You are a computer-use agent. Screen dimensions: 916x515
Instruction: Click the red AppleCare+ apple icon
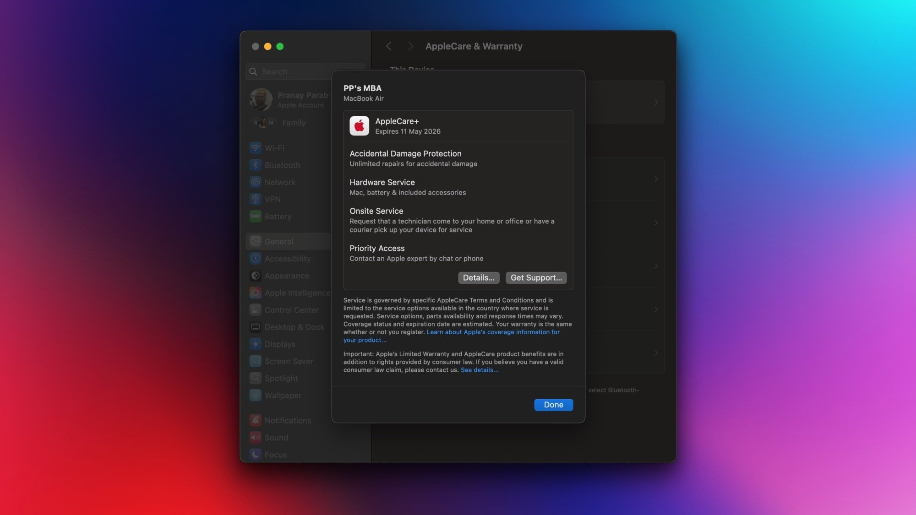(x=359, y=126)
